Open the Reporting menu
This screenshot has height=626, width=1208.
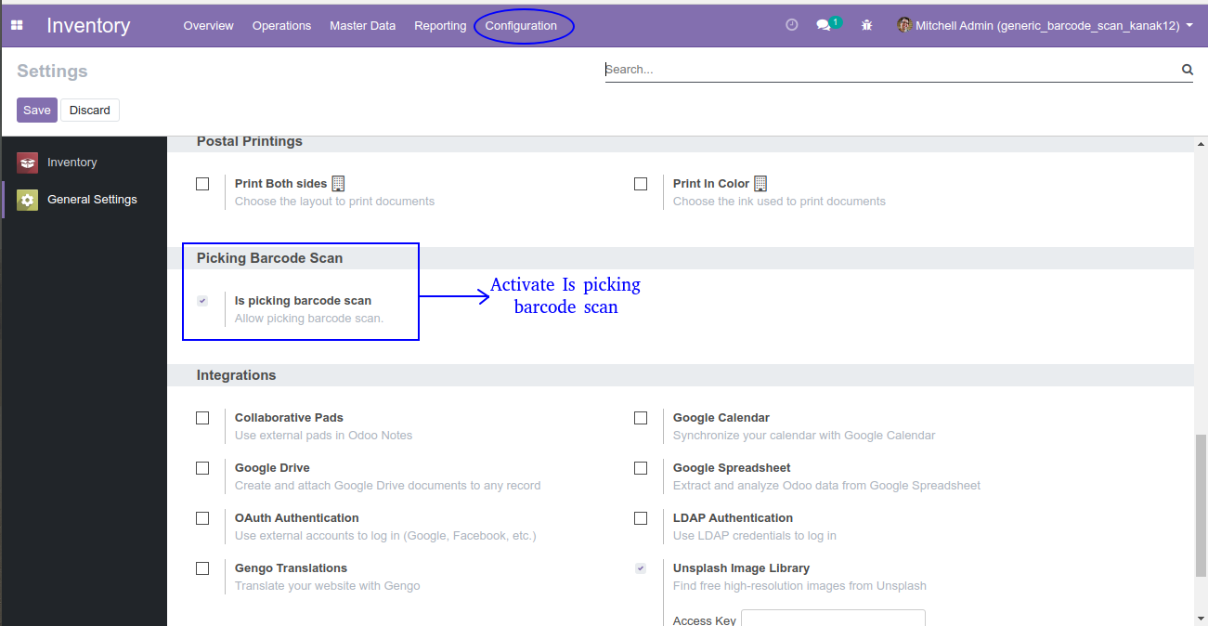pyautogui.click(x=440, y=25)
